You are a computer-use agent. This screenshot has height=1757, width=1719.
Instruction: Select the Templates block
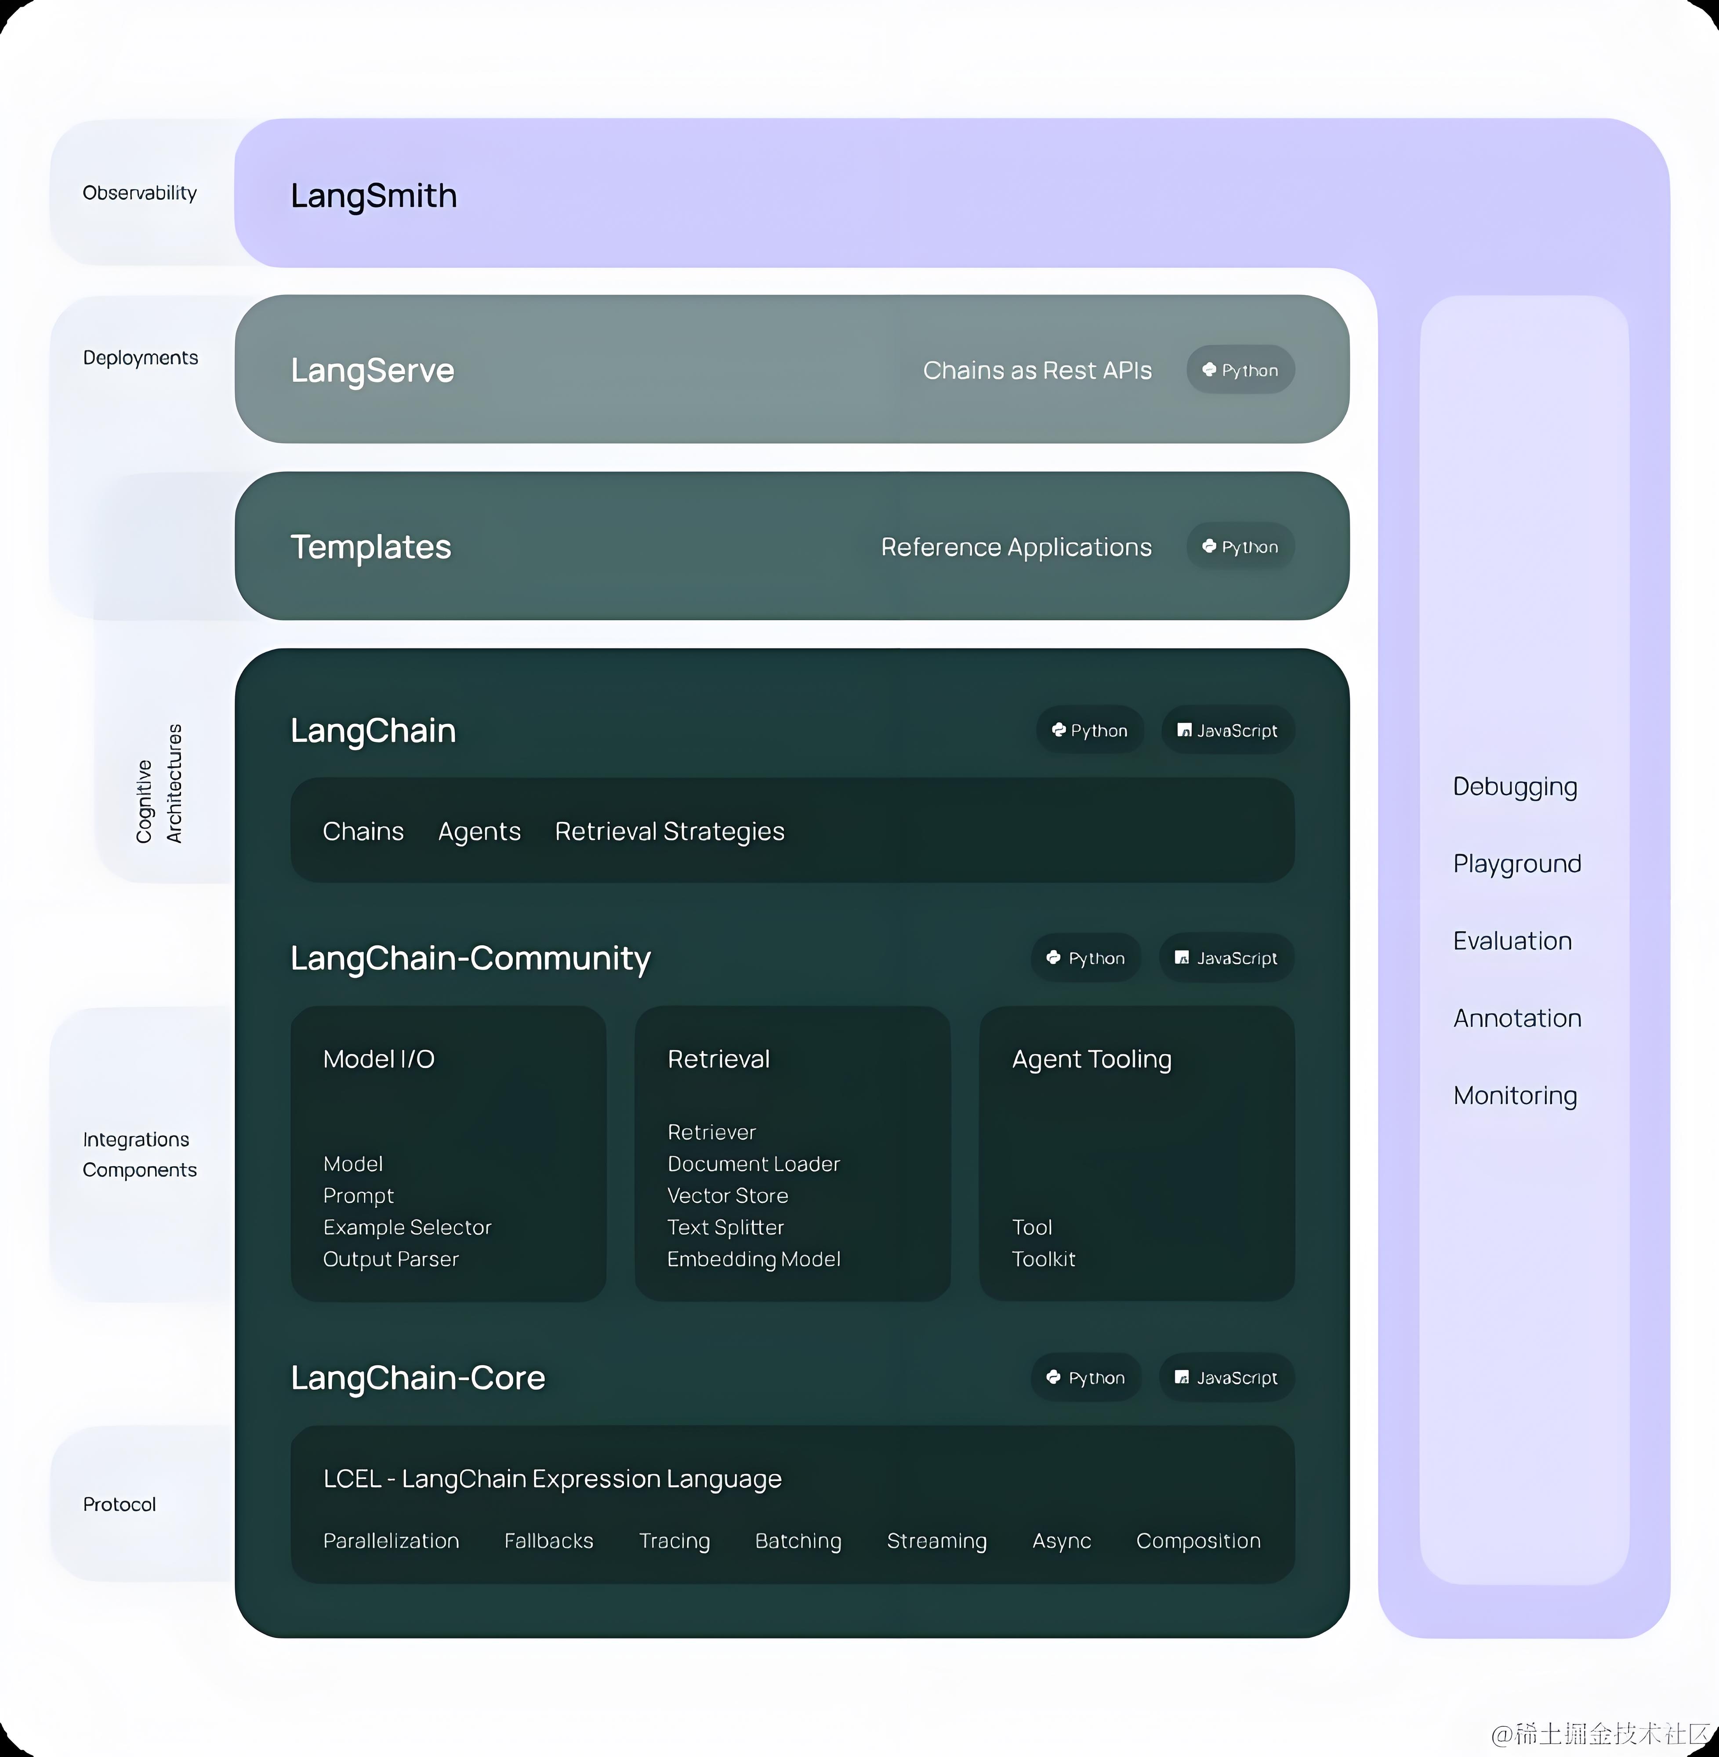point(370,546)
